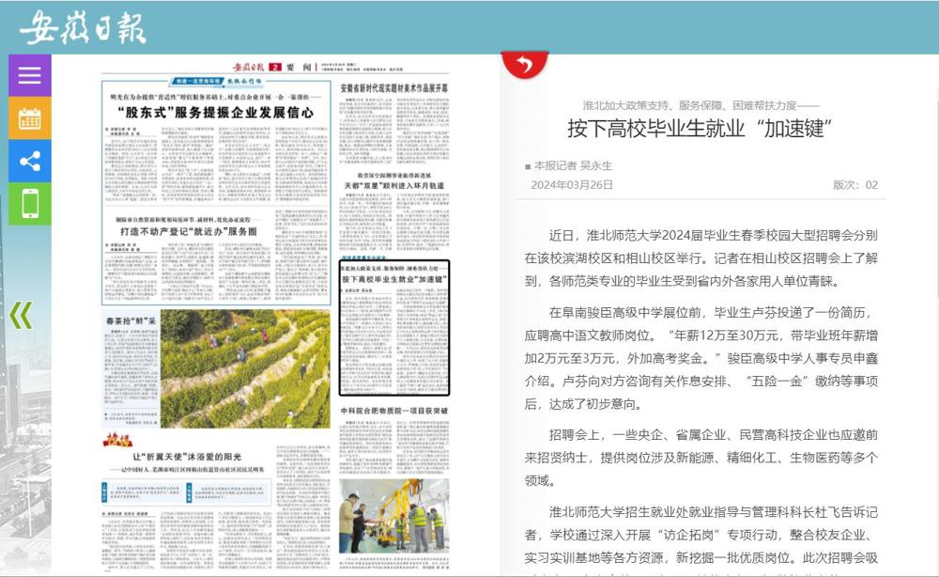Viewport: 939px width, 577px height.
Task: Open the 春茶抢"鲜"采 article headline
Action: 130,321
